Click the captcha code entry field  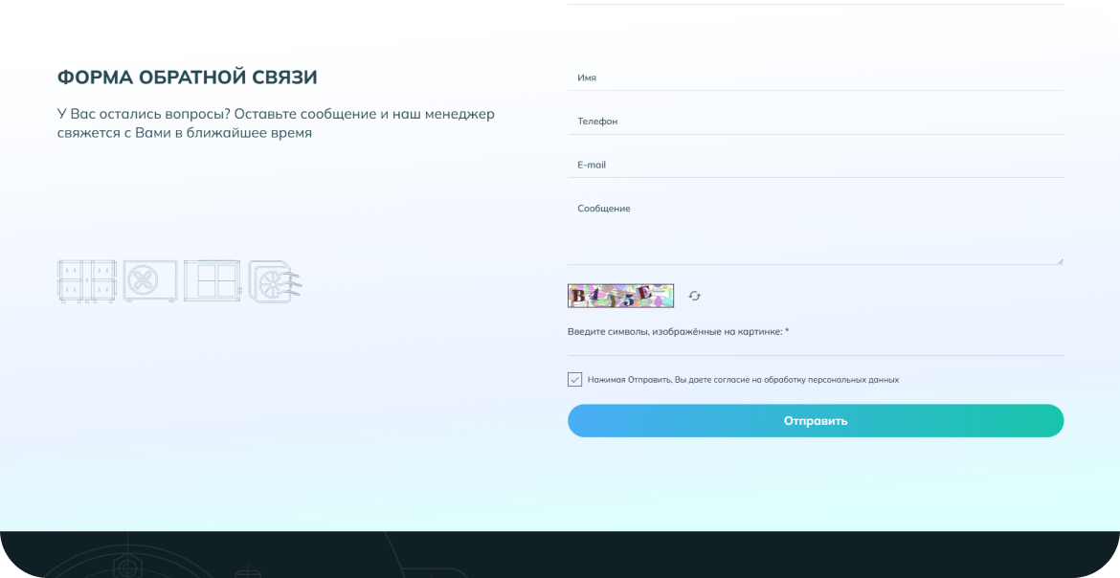[815, 346]
